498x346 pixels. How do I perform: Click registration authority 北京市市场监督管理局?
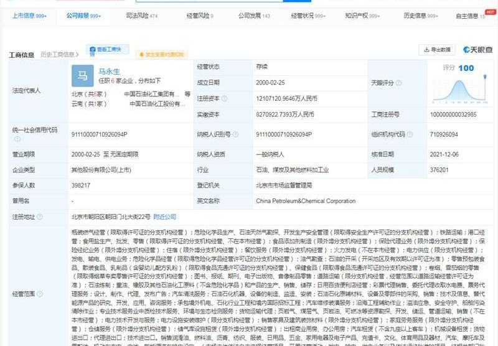pyautogui.click(x=284, y=185)
